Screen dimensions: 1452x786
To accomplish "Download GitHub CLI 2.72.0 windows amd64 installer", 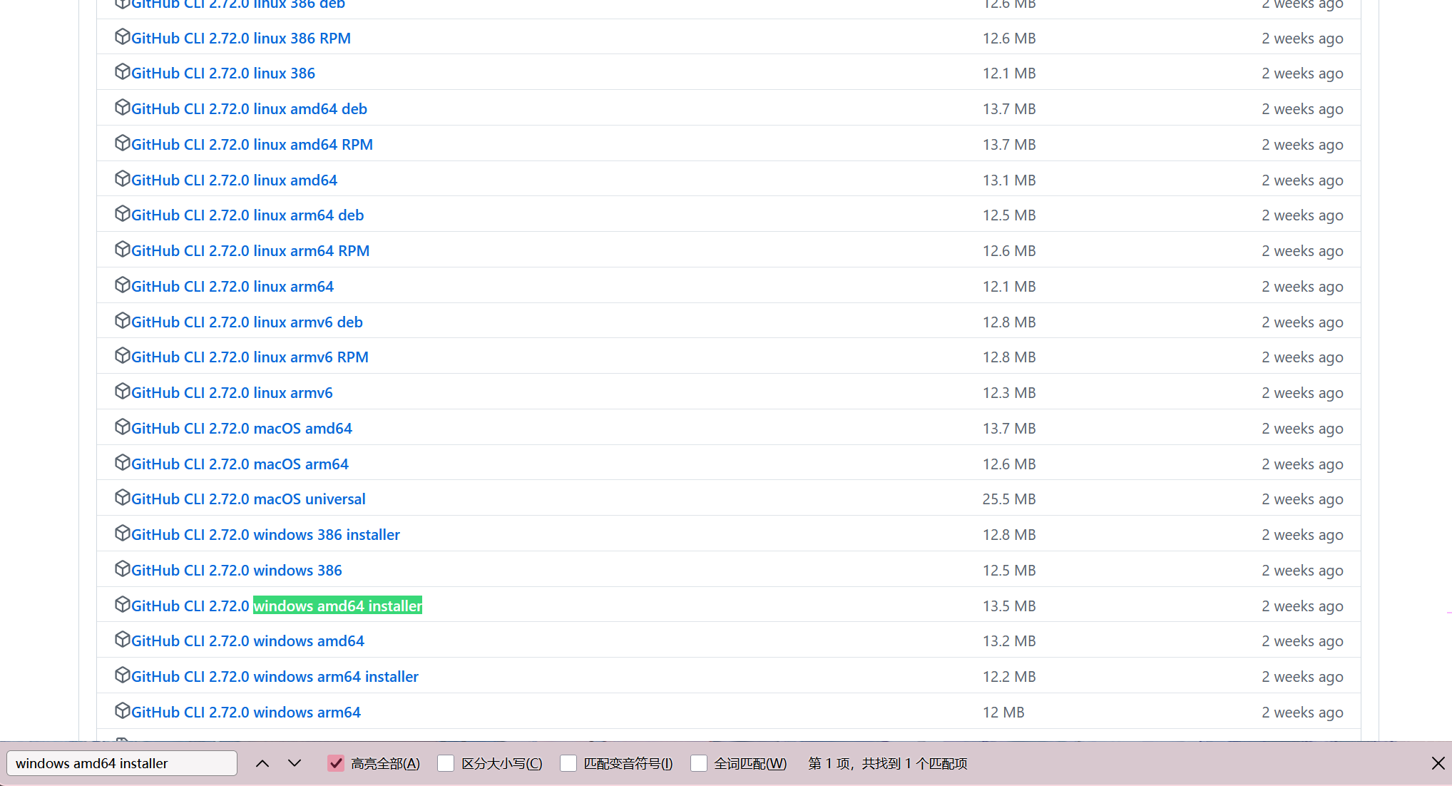I will pyautogui.click(x=277, y=606).
